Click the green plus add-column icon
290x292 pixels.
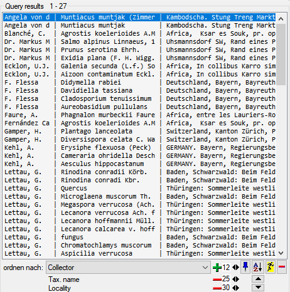[x=217, y=268]
